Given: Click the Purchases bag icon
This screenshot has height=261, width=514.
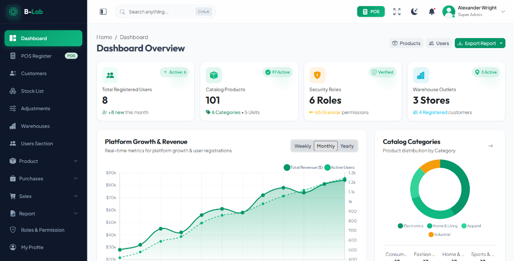Looking at the screenshot, I should (13, 178).
